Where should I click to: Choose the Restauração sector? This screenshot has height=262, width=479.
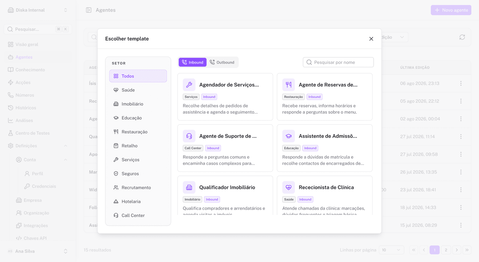pos(138,132)
